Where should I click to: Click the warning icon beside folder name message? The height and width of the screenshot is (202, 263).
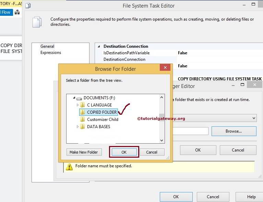tap(69, 167)
